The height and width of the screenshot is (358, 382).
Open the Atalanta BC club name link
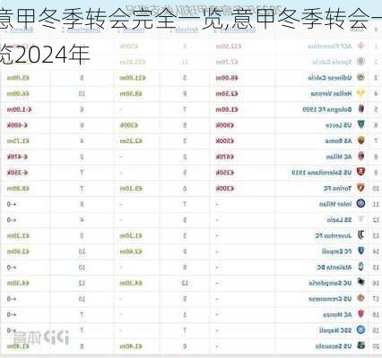tap(334, 268)
